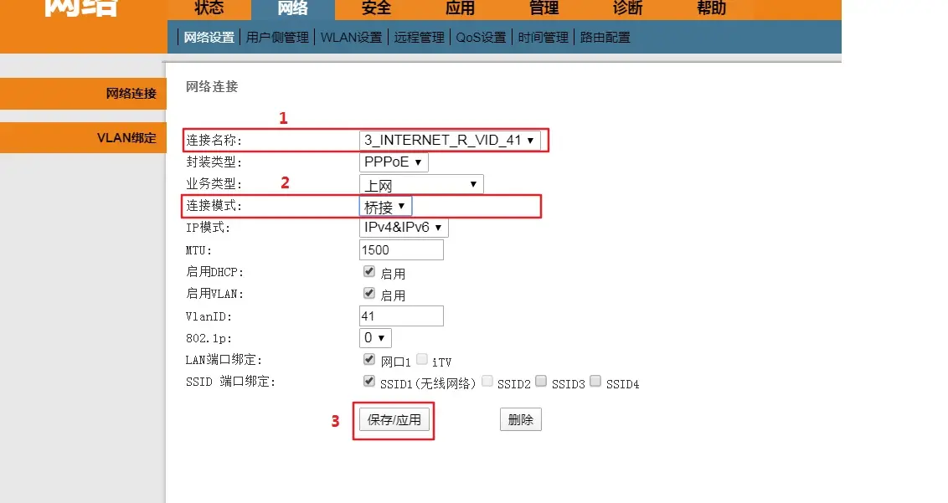Switch to the 状态 top tab
The width and height of the screenshot is (948, 503).
pyautogui.click(x=209, y=8)
